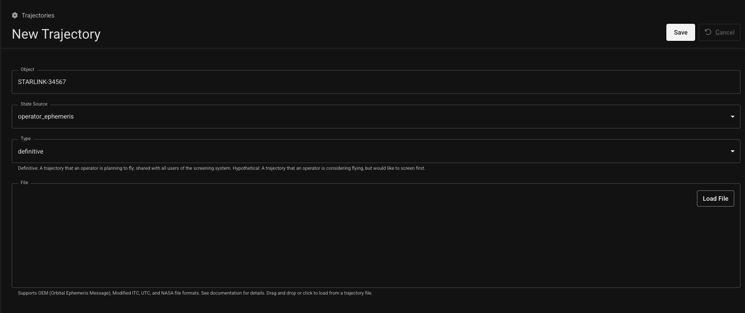Screen dimensions: 745x313
Task: Click the Type field label
Action: tap(26, 139)
